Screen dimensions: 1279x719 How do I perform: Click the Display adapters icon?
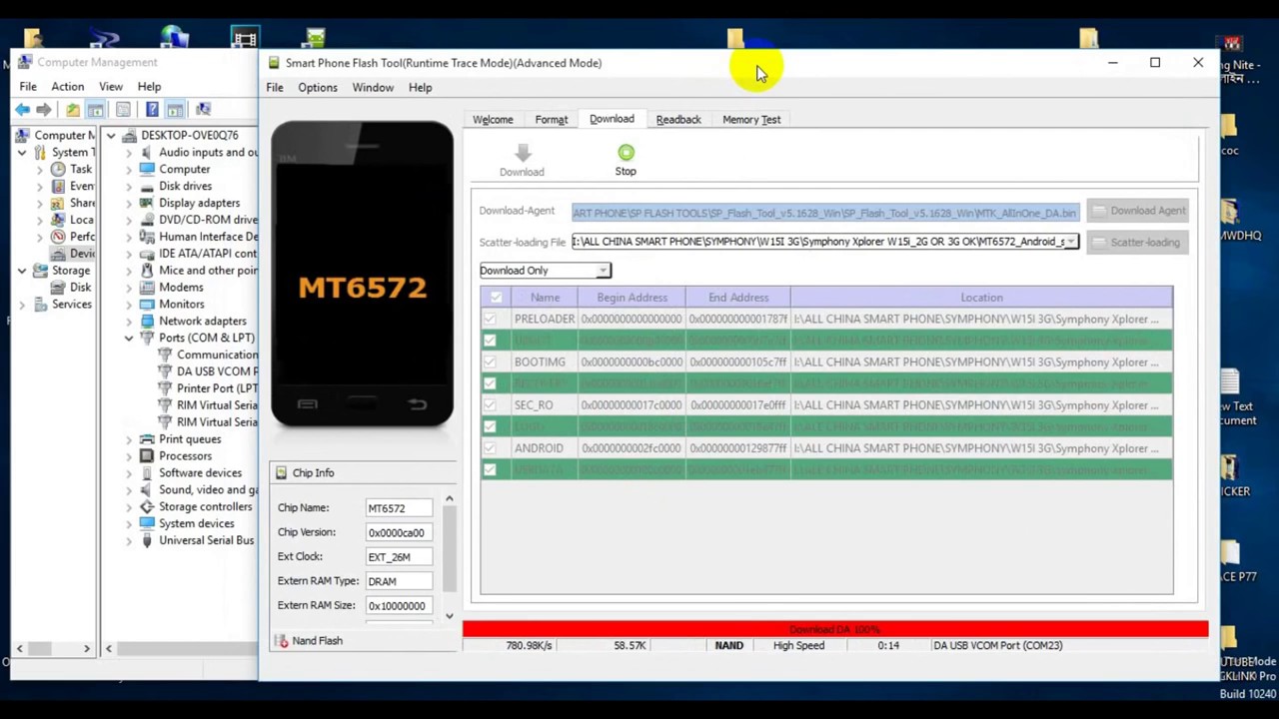[147, 203]
